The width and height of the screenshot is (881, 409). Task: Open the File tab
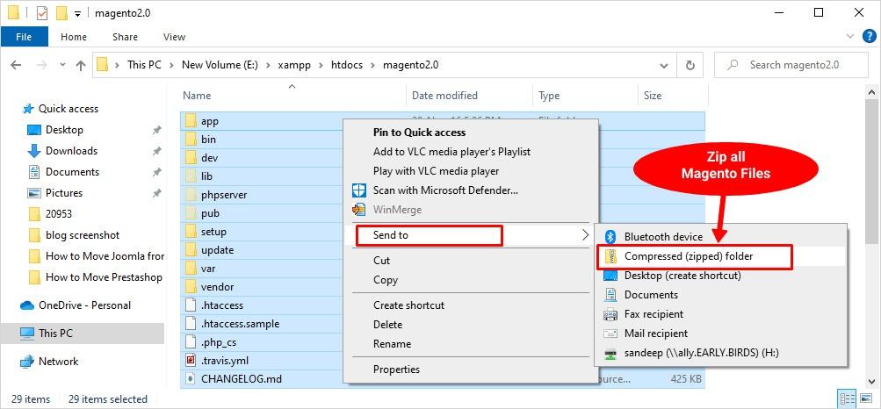point(25,37)
